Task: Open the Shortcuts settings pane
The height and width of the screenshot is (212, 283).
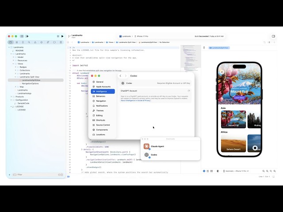Action: coord(103,120)
